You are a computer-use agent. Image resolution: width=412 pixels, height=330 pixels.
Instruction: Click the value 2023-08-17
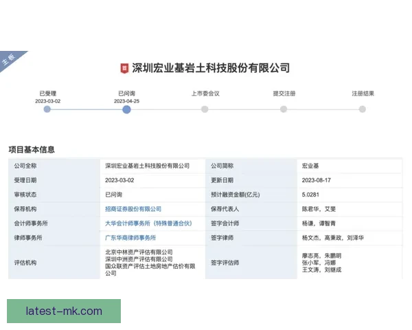[x=317, y=180]
